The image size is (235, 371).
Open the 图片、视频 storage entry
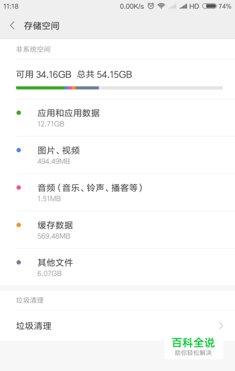tap(117, 155)
